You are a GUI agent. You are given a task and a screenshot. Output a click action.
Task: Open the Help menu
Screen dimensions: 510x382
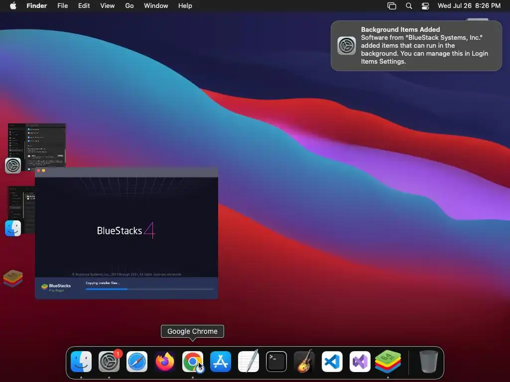185,5
